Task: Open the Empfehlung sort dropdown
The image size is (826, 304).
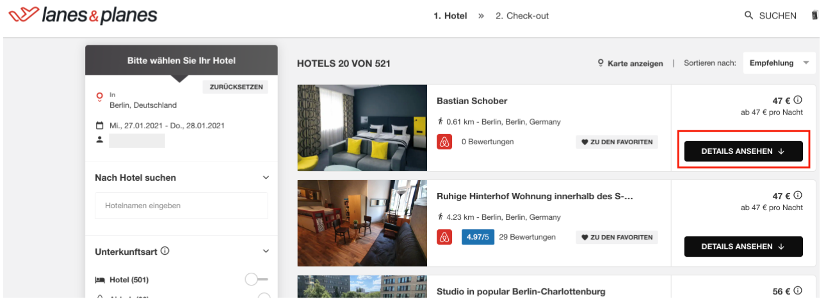Action: point(779,63)
